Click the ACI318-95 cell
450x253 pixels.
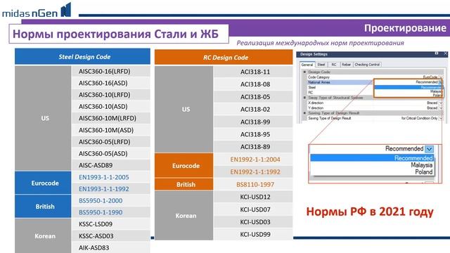tap(253, 134)
